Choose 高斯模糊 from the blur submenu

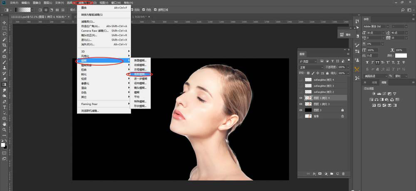click(x=140, y=74)
